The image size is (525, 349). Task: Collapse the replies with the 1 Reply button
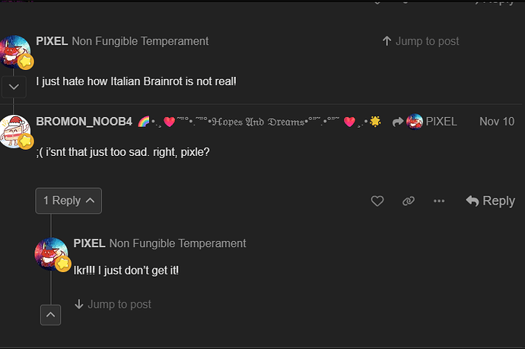[68, 201]
